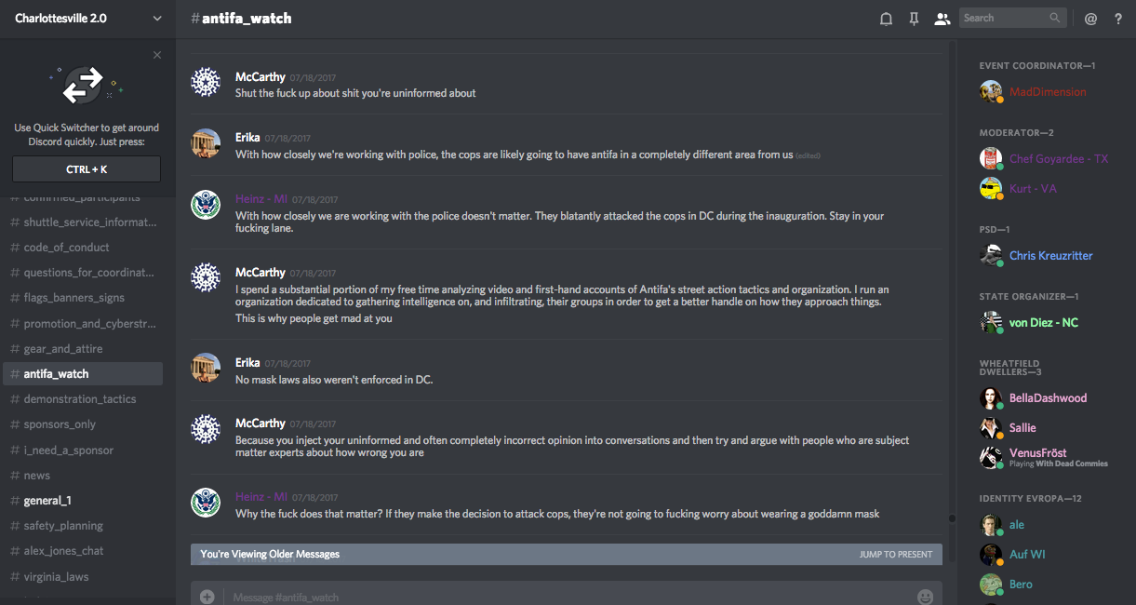This screenshot has width=1136, height=605.
Task: Open mentions with the @ icon
Action: pos(1090,19)
